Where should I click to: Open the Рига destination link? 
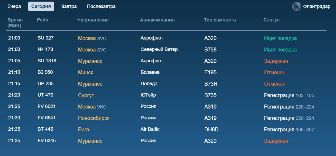[83, 129]
